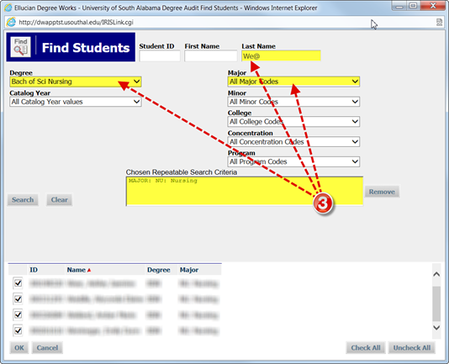This screenshot has width=449, height=364.
Task: Click the results scrollbar down arrow
Action: point(436,328)
